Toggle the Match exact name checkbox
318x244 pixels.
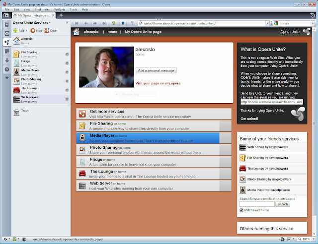point(241,210)
